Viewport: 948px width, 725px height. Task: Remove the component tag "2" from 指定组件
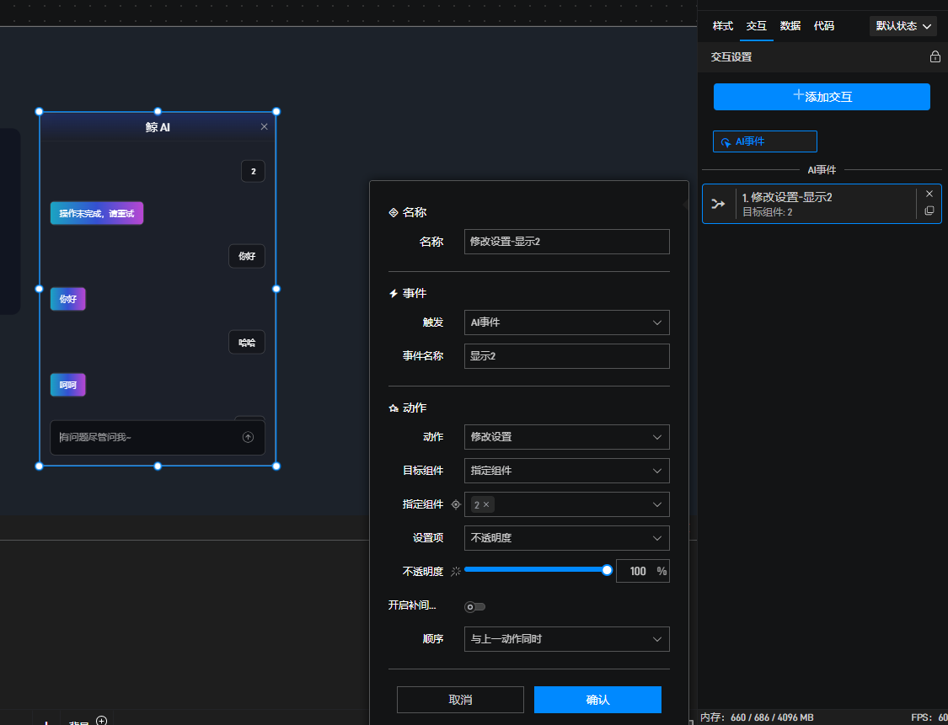(486, 504)
